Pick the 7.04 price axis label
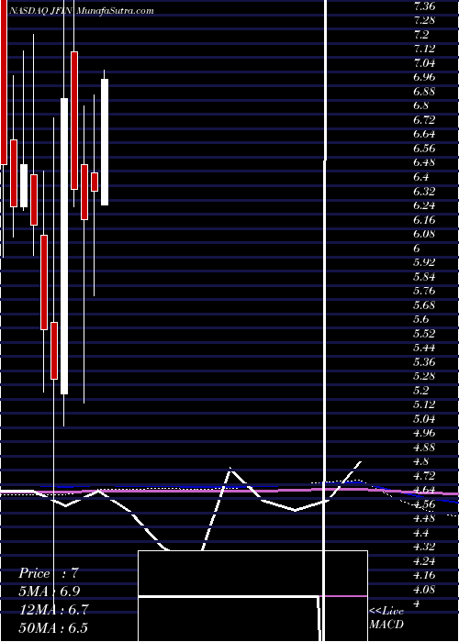This screenshot has height=642, width=459. (424, 62)
